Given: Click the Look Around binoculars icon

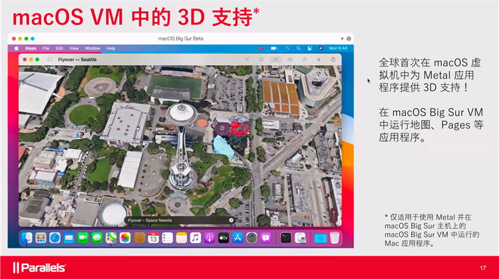Looking at the screenshot, I should click(x=290, y=59).
